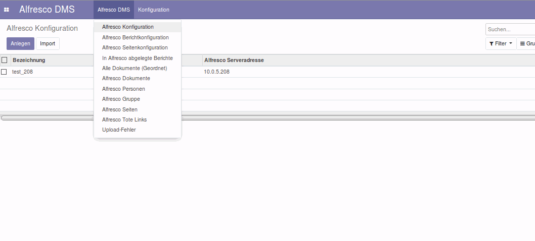Open the Konfiguration top menu
Screen dimensions: 535x241
(x=154, y=10)
